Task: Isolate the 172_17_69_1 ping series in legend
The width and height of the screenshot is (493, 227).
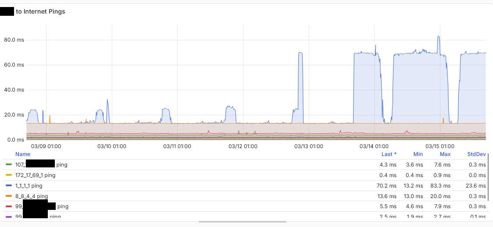Action: tap(36, 175)
